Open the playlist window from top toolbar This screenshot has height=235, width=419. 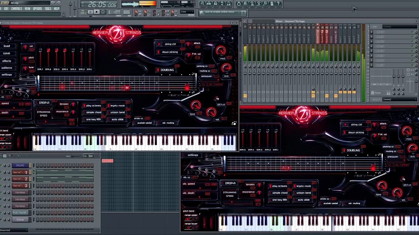(202, 4)
